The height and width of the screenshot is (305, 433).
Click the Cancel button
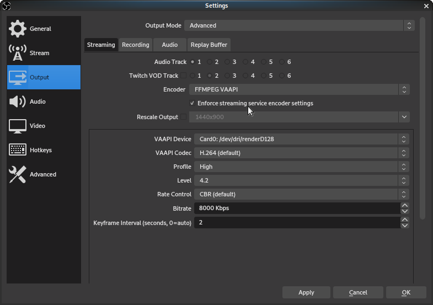[358, 292]
